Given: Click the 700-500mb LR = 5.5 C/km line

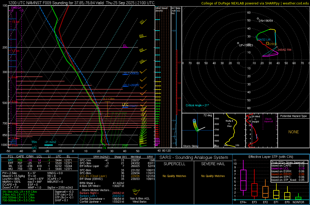Looking at the screenshot, I should 18,200.
